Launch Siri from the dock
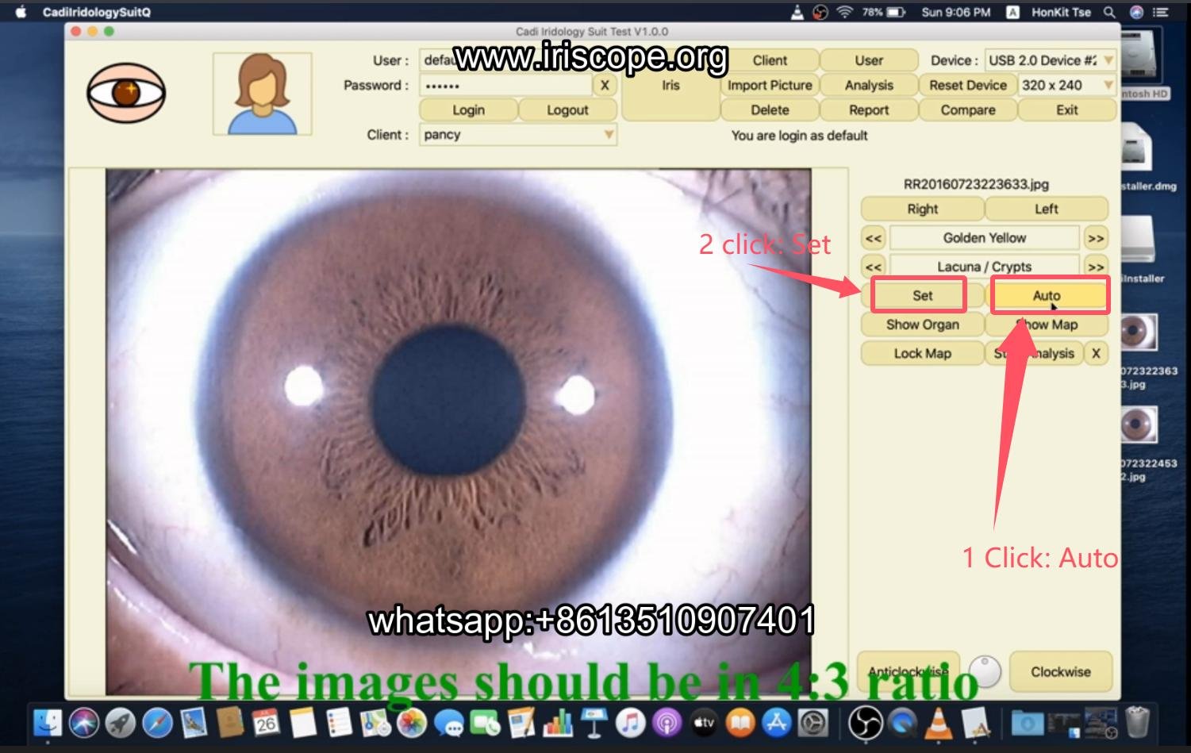1191x753 pixels. pyautogui.click(x=84, y=723)
